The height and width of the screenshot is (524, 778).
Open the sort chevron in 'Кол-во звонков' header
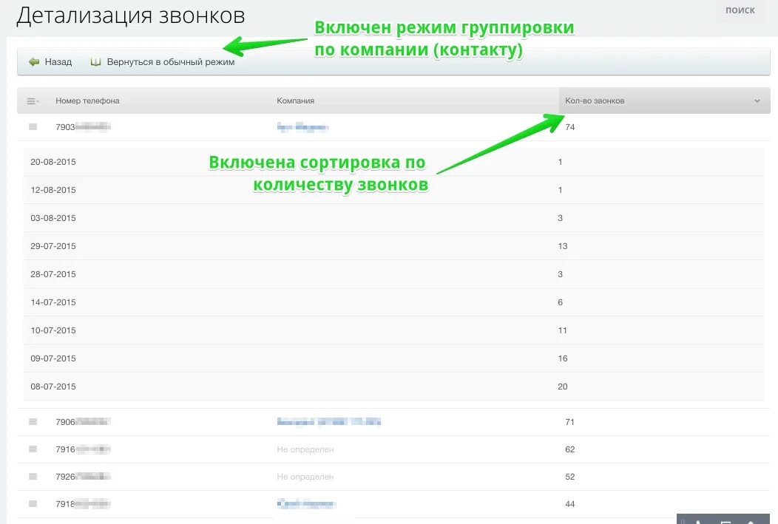(757, 101)
